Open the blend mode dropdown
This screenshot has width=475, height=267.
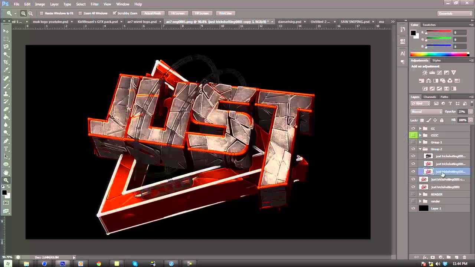(x=427, y=112)
